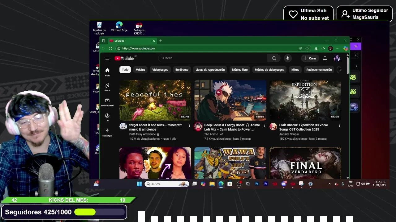Open more options for Minecraft music video
Image resolution: width=396 pixels, height=222 pixels.
click(189, 125)
